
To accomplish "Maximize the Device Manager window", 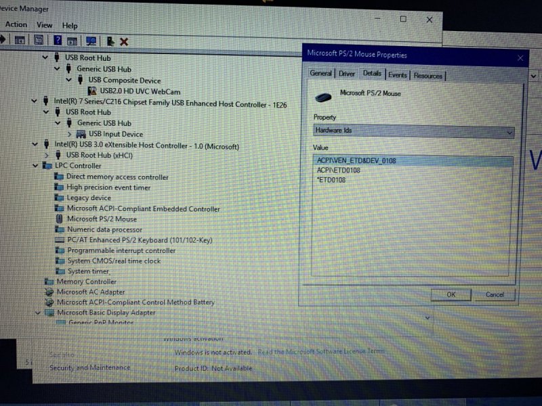I will pos(403,19).
